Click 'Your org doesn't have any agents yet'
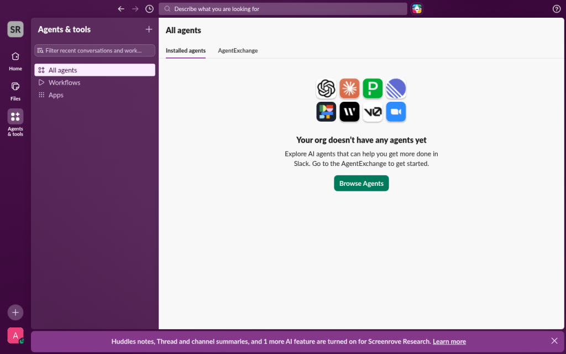Screen dimensions: 566x354 pos(361,140)
